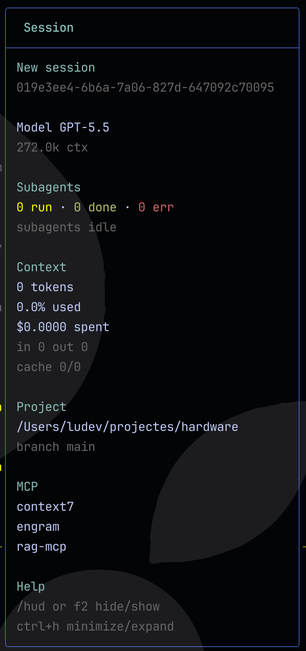Select the engram MCP server

click(x=38, y=527)
